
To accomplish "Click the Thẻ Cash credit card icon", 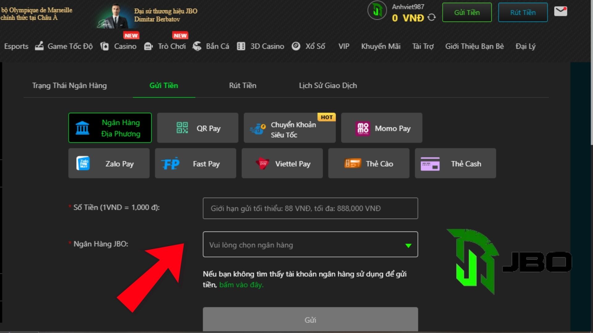I will click(430, 164).
